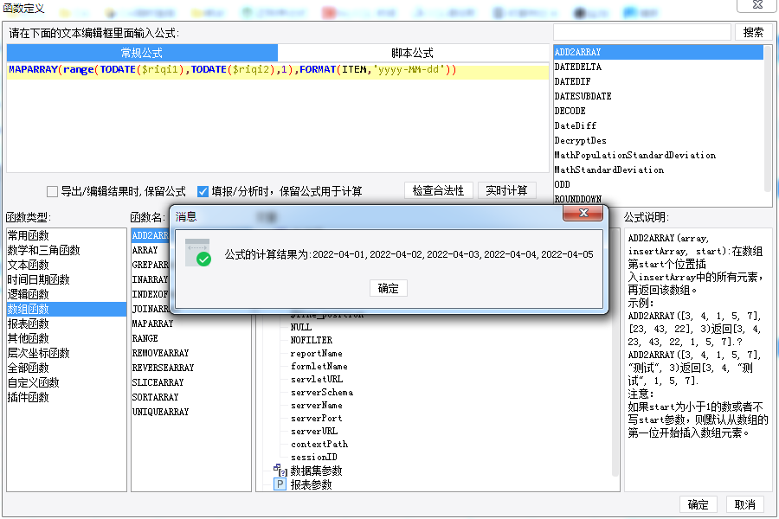The height and width of the screenshot is (519, 779).
Task: Select 数学和三角函数 function type
Action: coord(67,250)
